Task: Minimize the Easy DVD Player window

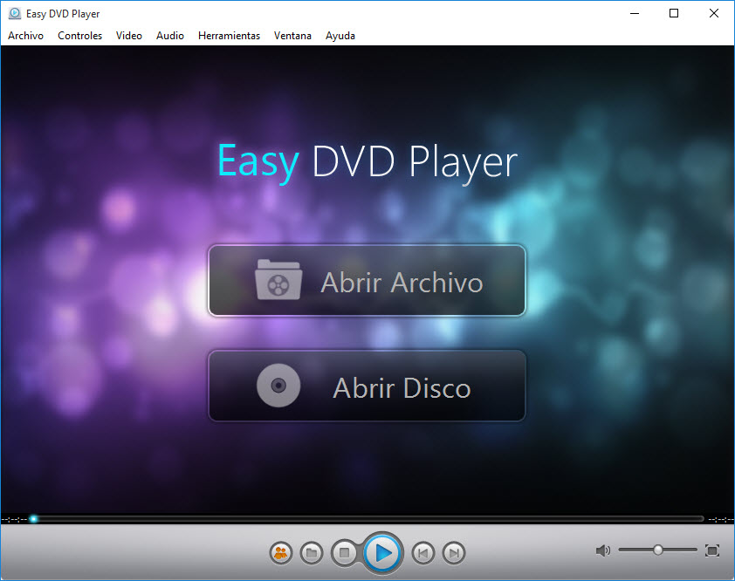Action: tap(635, 14)
